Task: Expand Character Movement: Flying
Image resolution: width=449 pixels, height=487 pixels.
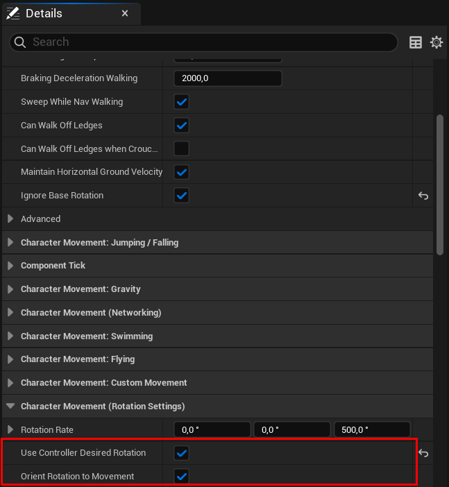Action: 10,359
